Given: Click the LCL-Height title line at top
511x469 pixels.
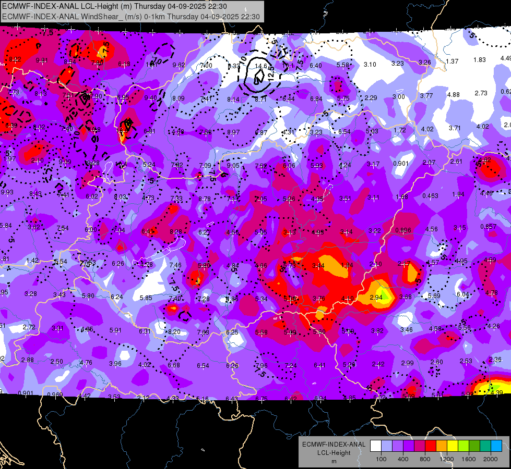Looking at the screenshot, I should pos(114,6).
